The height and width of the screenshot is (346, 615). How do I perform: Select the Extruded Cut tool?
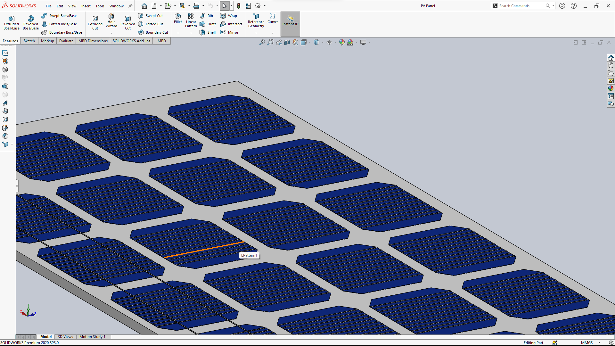coord(95,23)
